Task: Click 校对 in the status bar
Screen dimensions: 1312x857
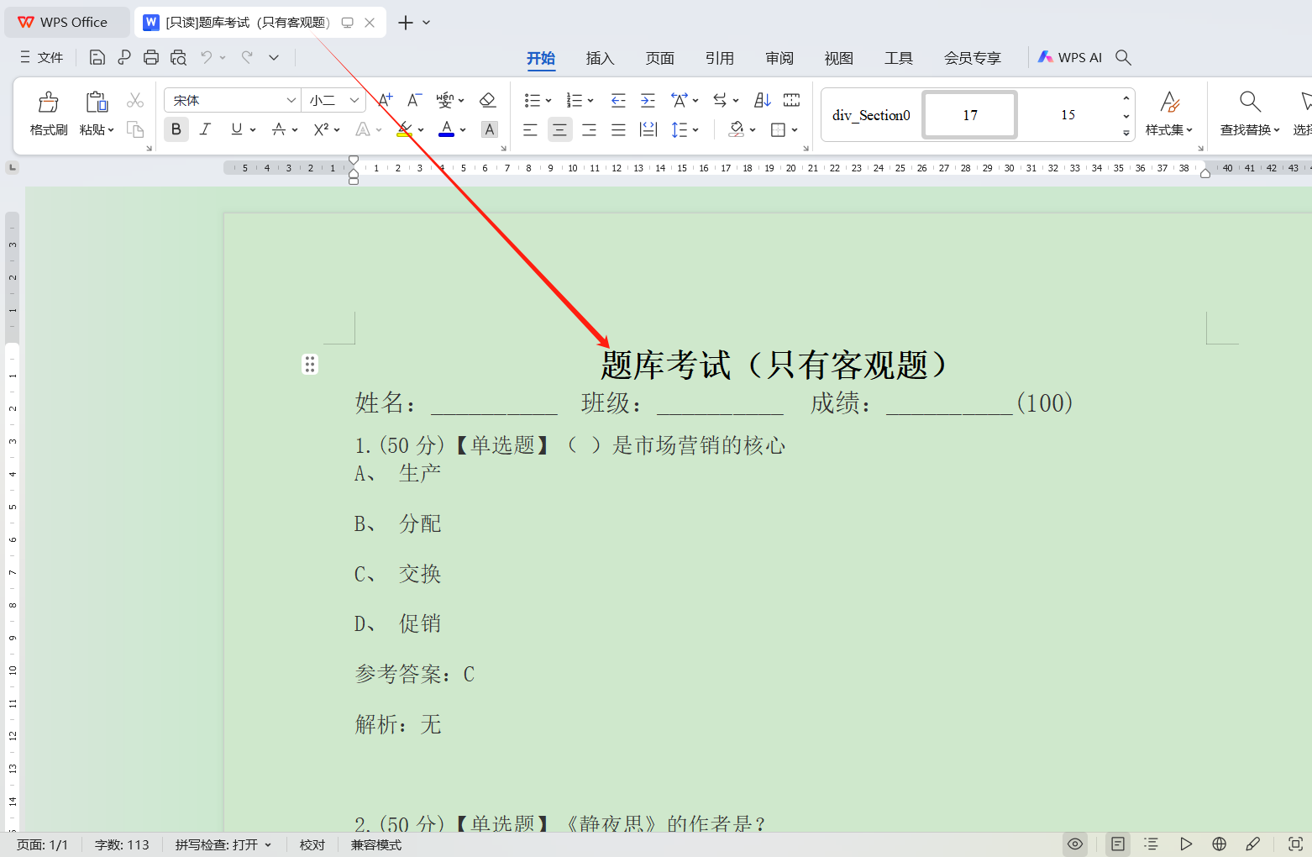Action: (x=312, y=844)
